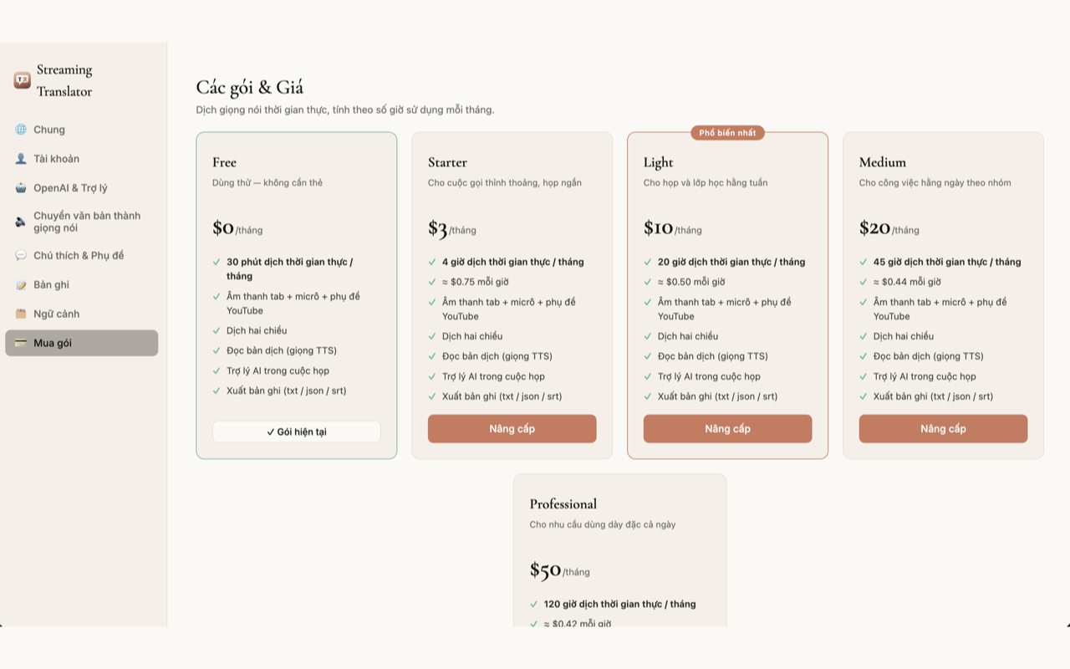Open Chú thích & Phụ đề speech bubble icon
This screenshot has height=669, width=1070.
[21, 255]
